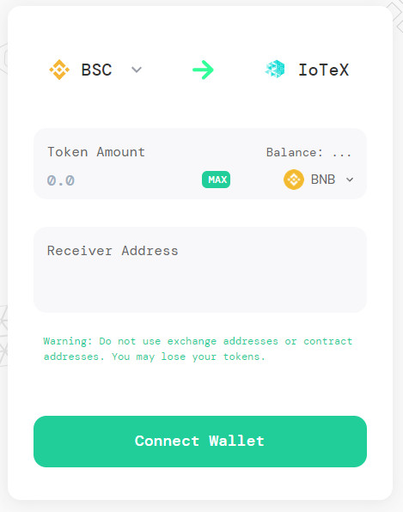Click the Balance value ellipsis dots
403x512 pixels.
342,155
